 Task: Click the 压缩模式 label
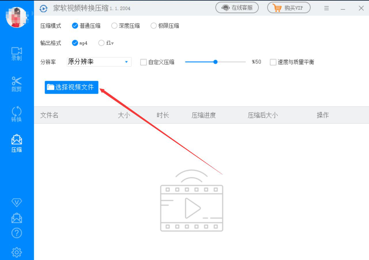pos(51,26)
